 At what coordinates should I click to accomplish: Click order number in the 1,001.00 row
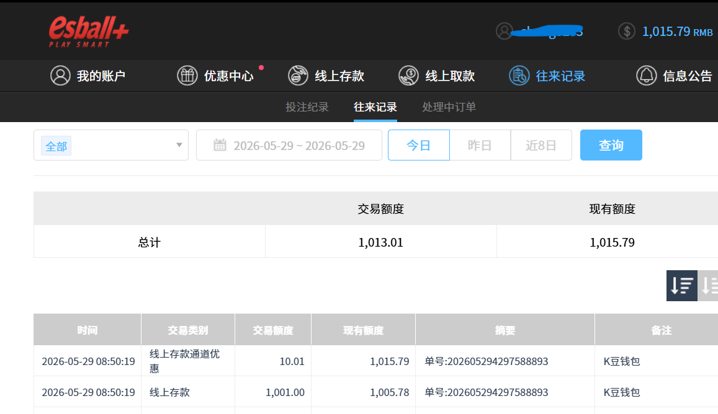[487, 392]
